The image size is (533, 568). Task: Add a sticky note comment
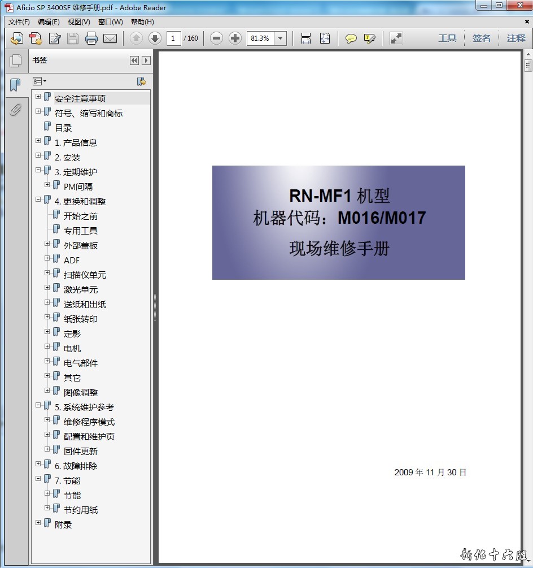click(351, 38)
